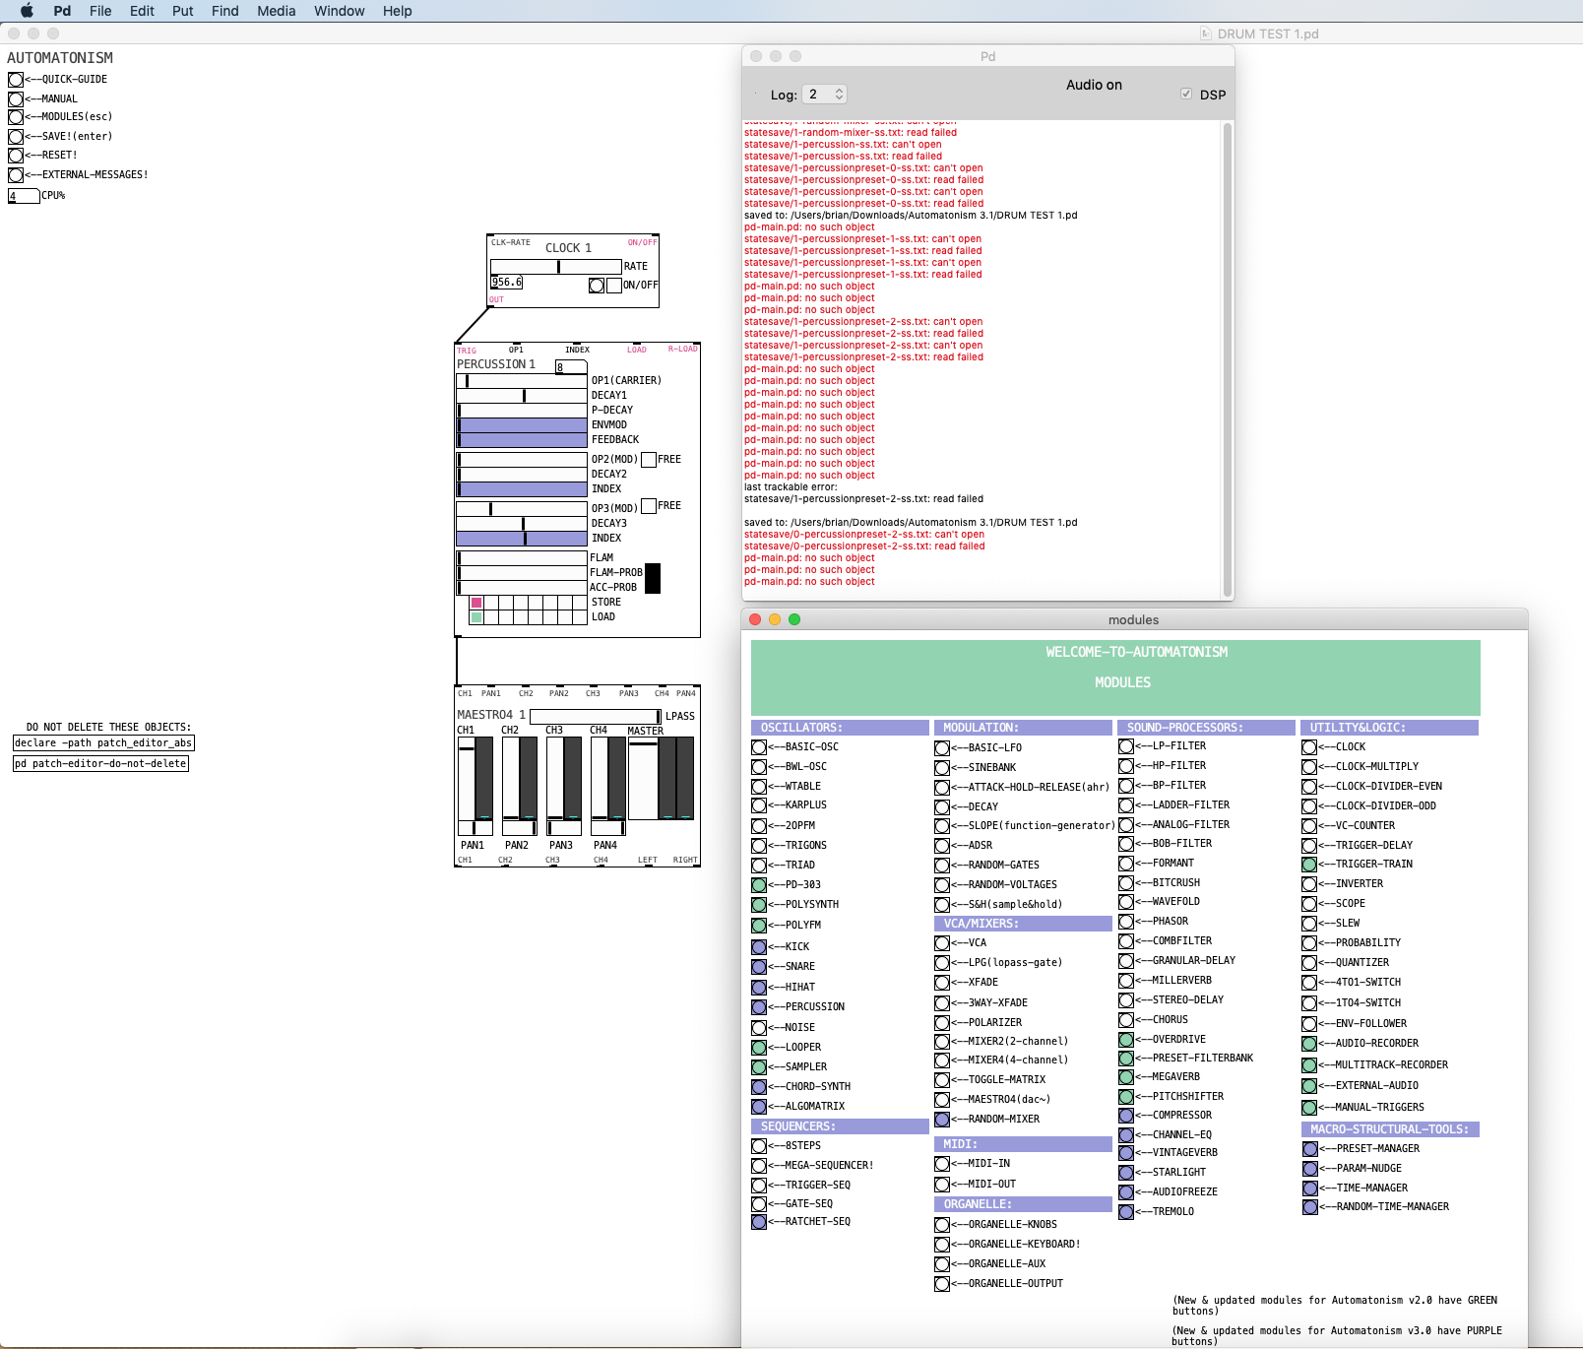The height and width of the screenshot is (1349, 1583).
Task: Open the Media menu
Action: [x=277, y=11]
